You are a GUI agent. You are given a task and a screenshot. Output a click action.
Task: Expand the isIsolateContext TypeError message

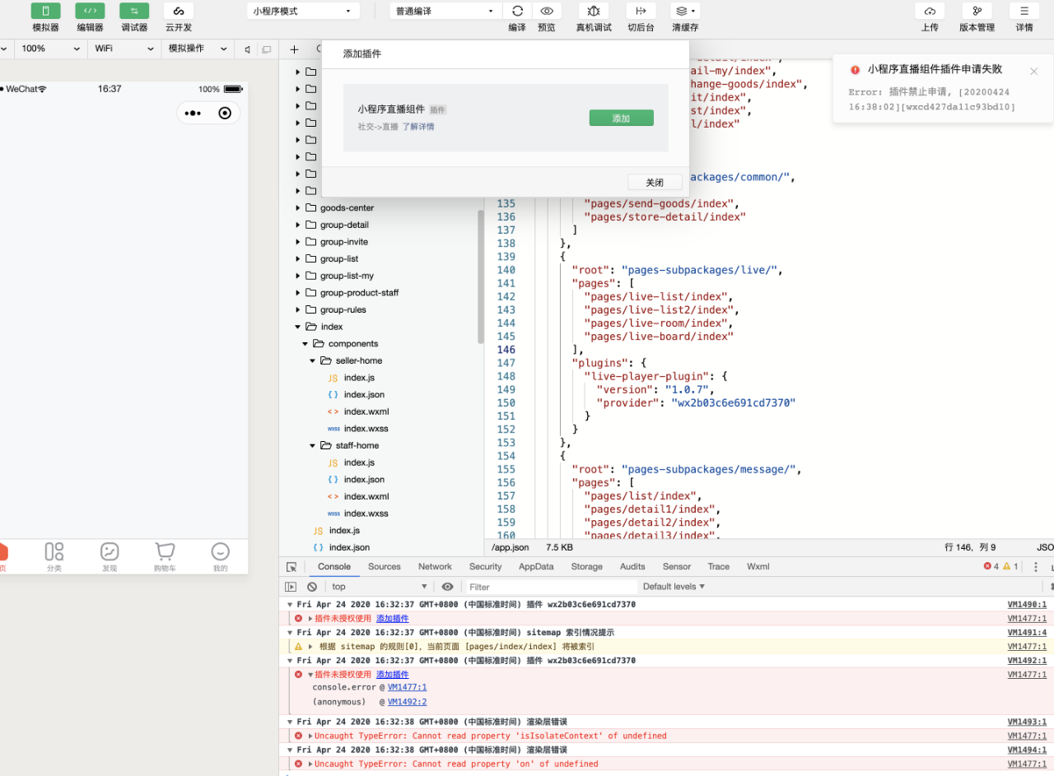tap(310, 736)
